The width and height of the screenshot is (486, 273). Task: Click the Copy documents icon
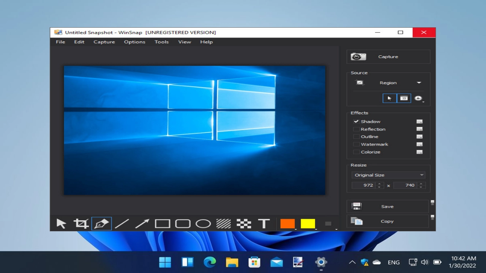coord(357,221)
